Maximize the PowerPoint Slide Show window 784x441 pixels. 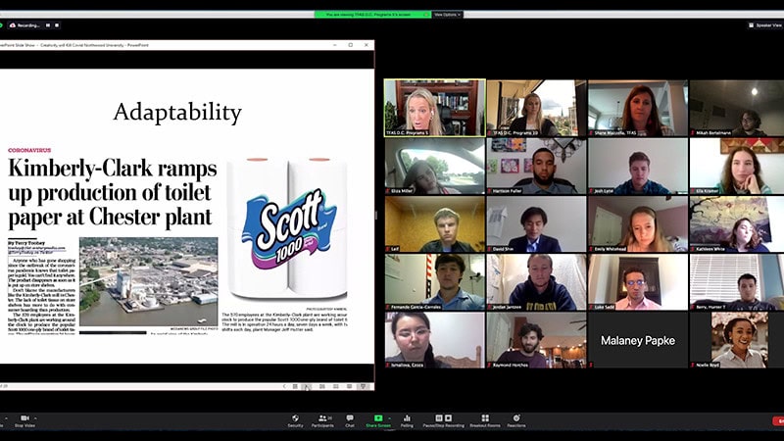click(x=351, y=45)
